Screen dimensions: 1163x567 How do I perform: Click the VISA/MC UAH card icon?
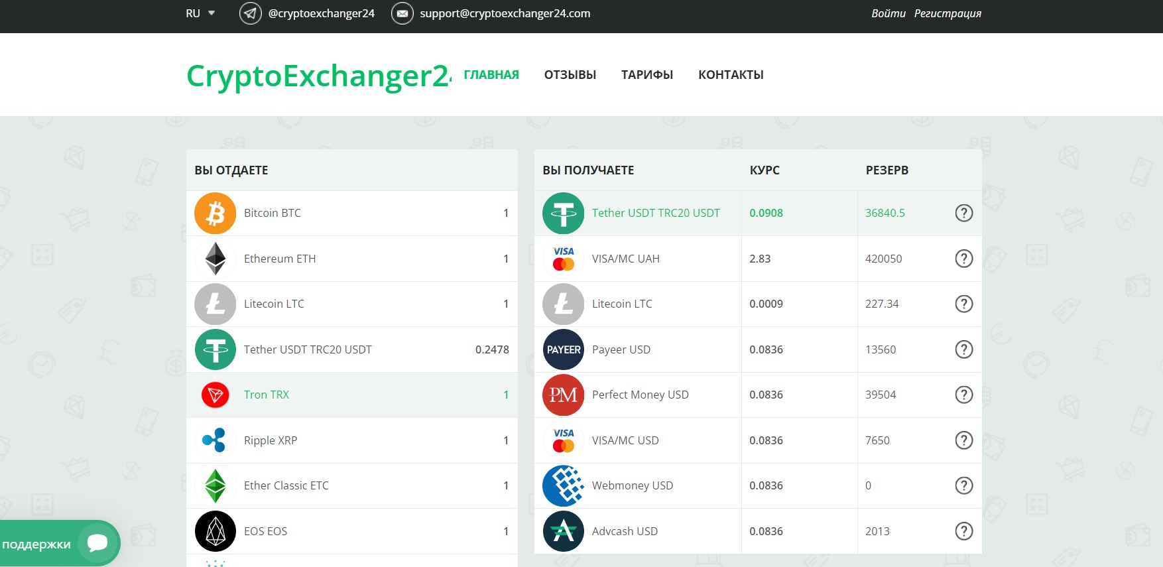pos(564,259)
